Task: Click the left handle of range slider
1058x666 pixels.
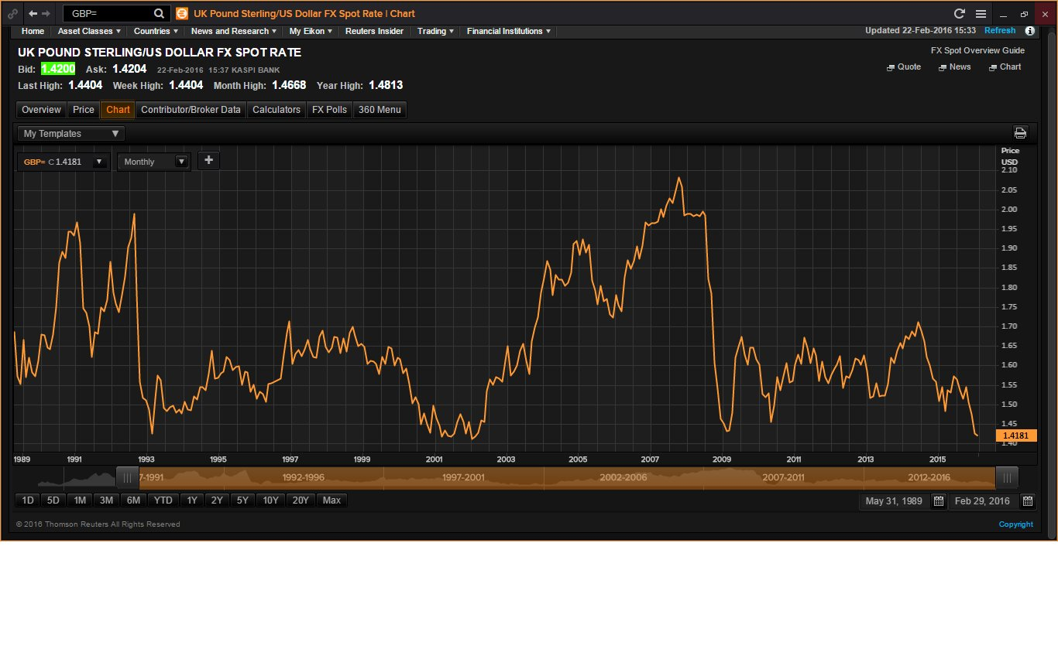Action: pyautogui.click(x=125, y=477)
